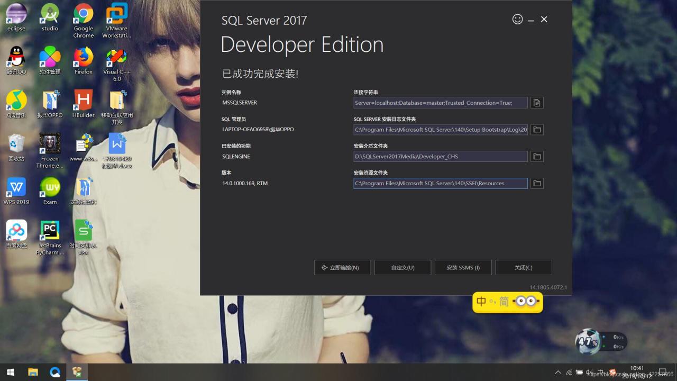Click the 47% memory accelerator ball widget
The width and height of the screenshot is (677, 381).
[x=588, y=341]
